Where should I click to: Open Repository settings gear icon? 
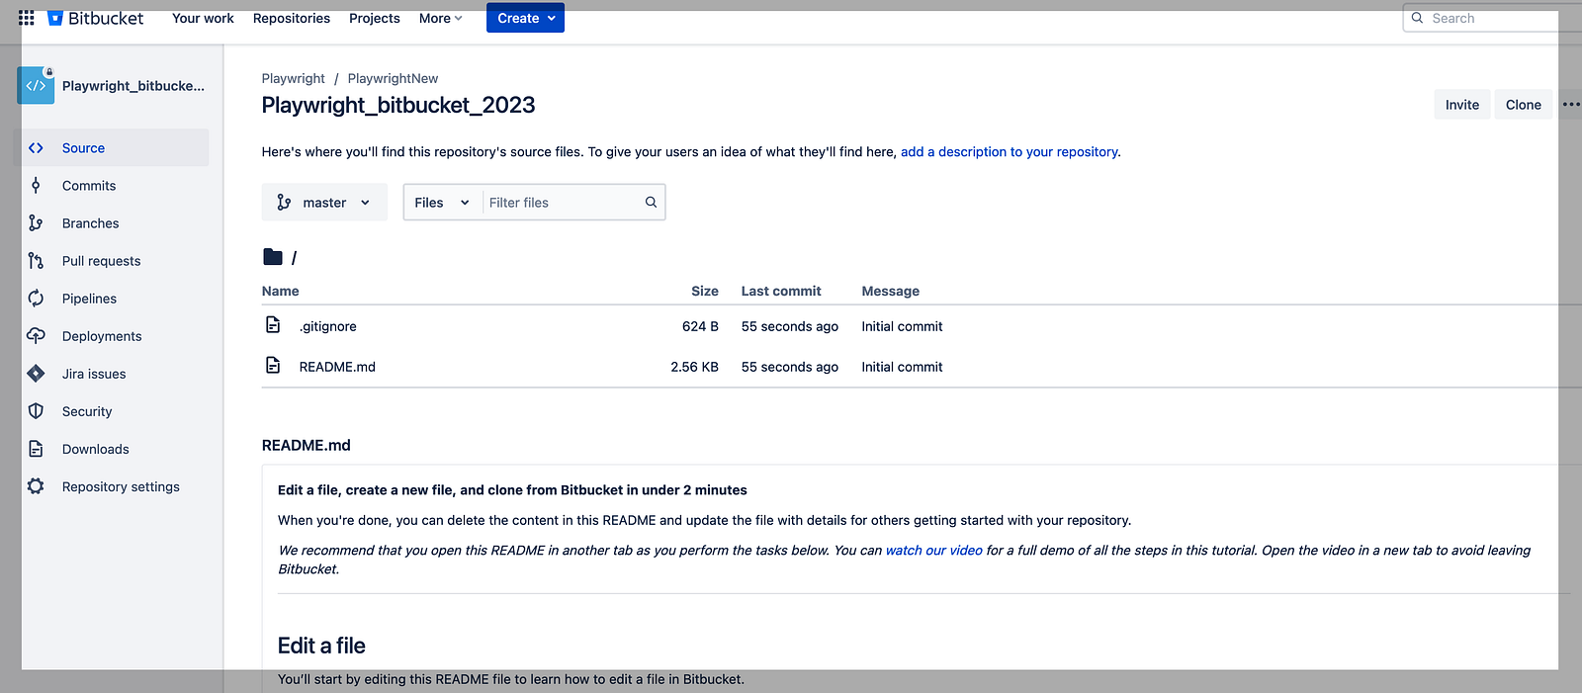(36, 486)
